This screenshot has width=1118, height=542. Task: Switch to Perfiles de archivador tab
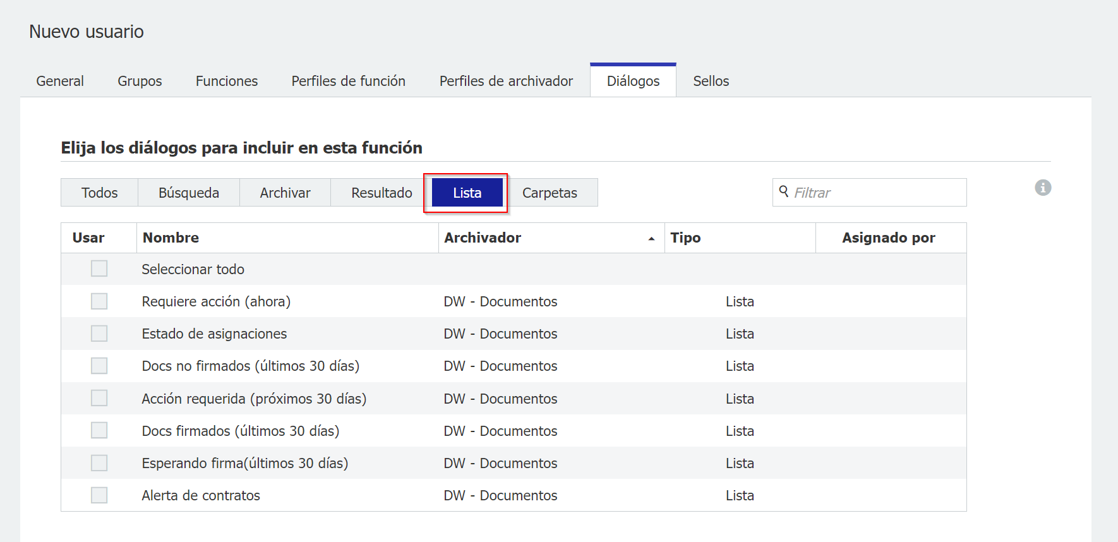click(x=506, y=81)
